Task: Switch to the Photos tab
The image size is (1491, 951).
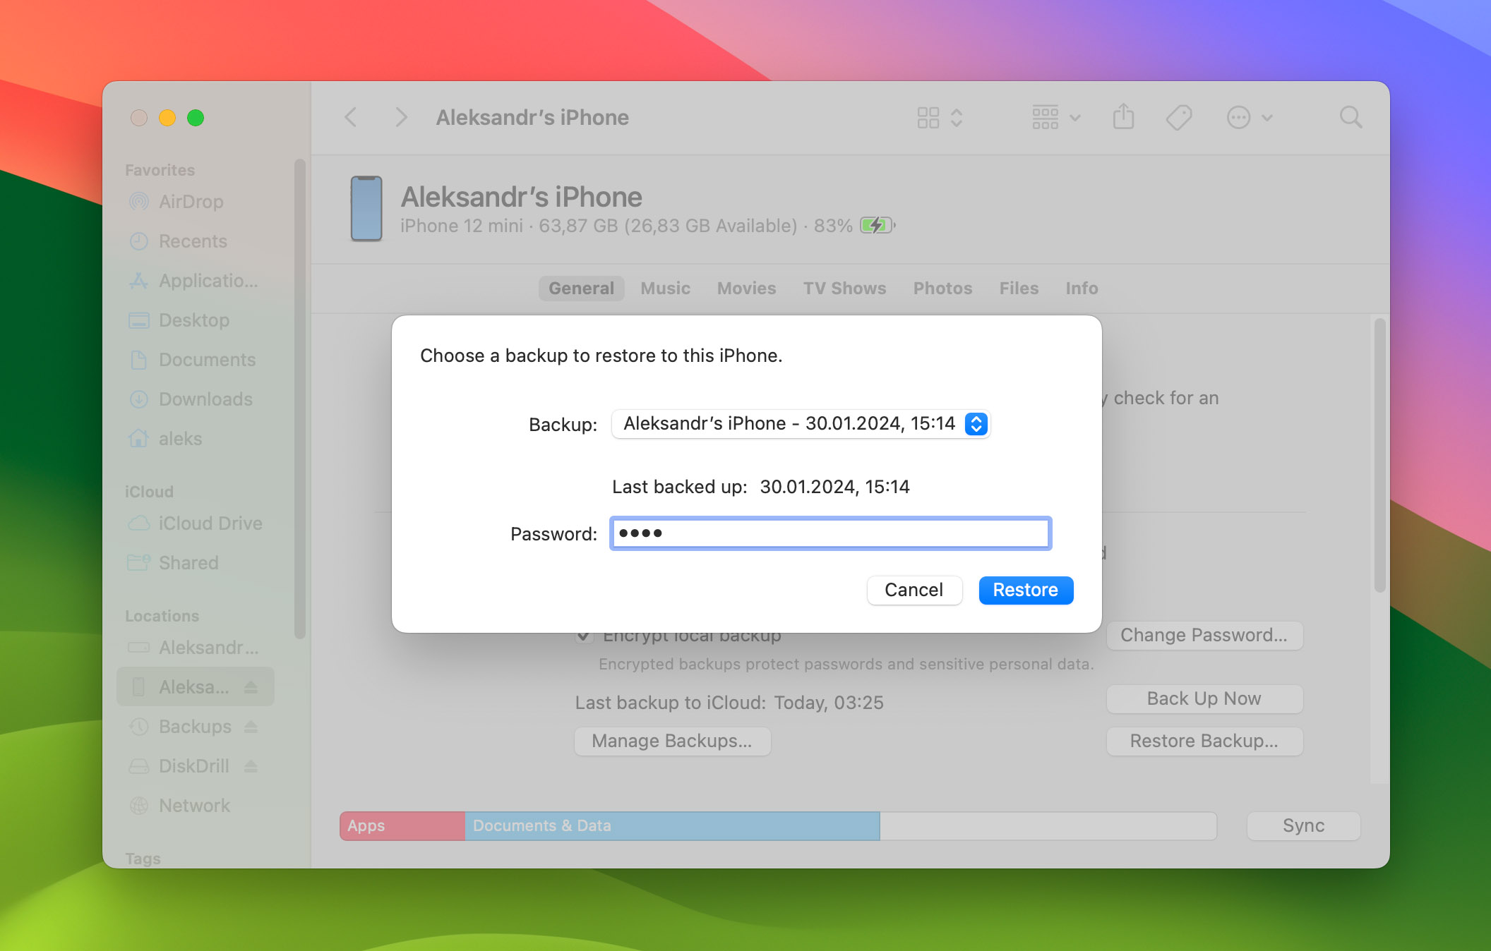Action: [942, 288]
